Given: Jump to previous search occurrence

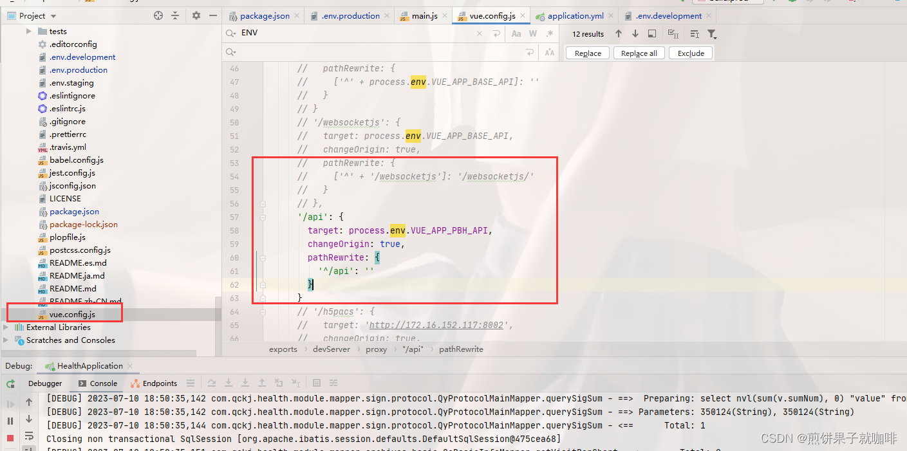Looking at the screenshot, I should pos(619,33).
